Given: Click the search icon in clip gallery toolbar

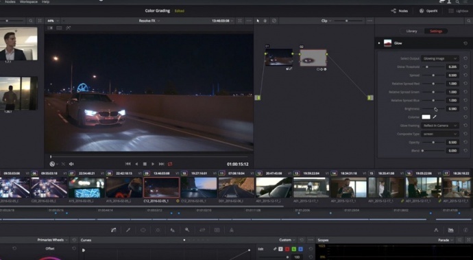Looking at the screenshot, I should click(30, 21).
